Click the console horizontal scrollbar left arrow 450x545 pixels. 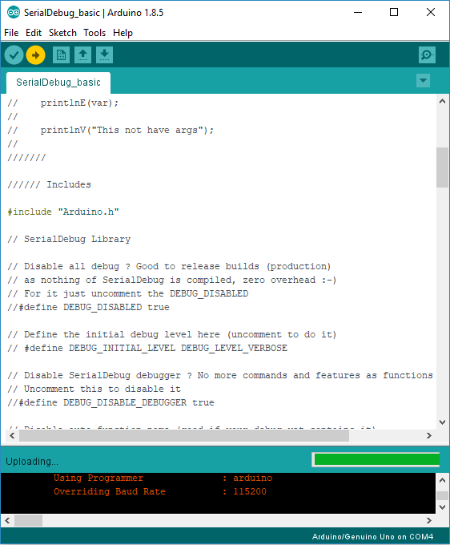click(x=7, y=520)
